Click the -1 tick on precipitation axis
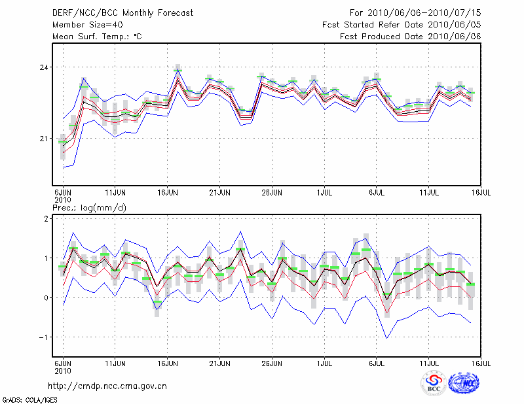This screenshot has height=404, width=524. [x=45, y=337]
